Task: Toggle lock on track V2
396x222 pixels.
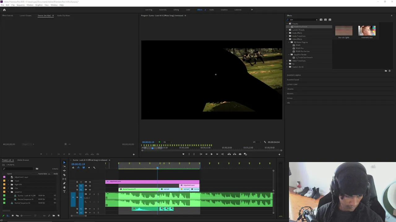Action: pyautogui.click(x=77, y=186)
